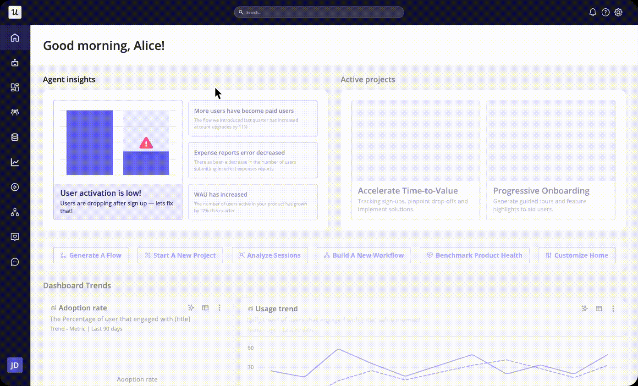Switch Usage trend to table view

[599, 309]
